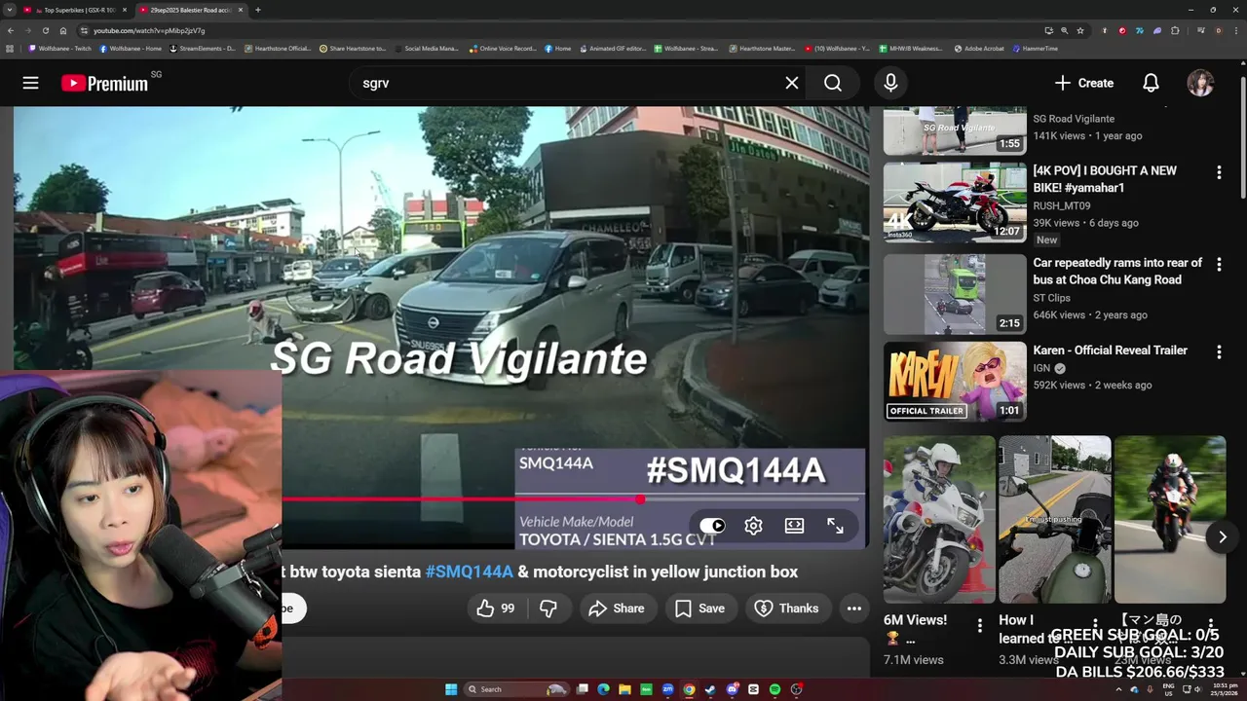Start voice search with the microphone

(x=890, y=83)
